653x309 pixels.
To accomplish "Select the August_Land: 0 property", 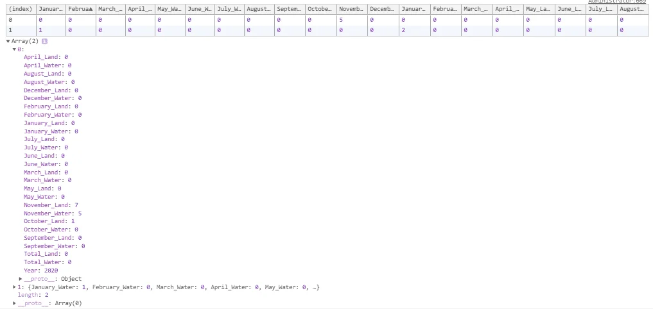I will (x=48, y=74).
